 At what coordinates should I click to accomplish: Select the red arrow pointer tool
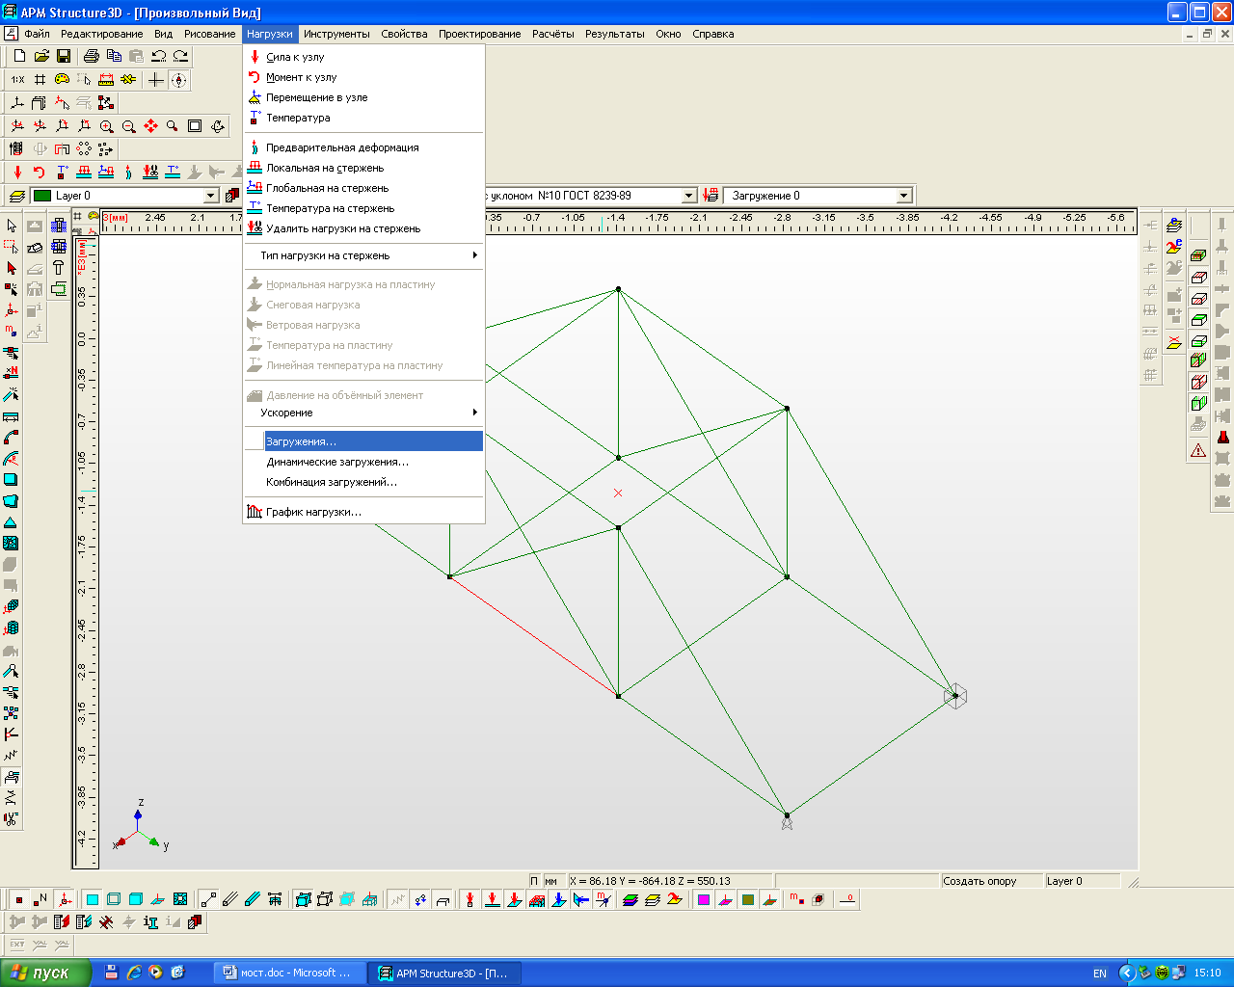click(x=12, y=268)
